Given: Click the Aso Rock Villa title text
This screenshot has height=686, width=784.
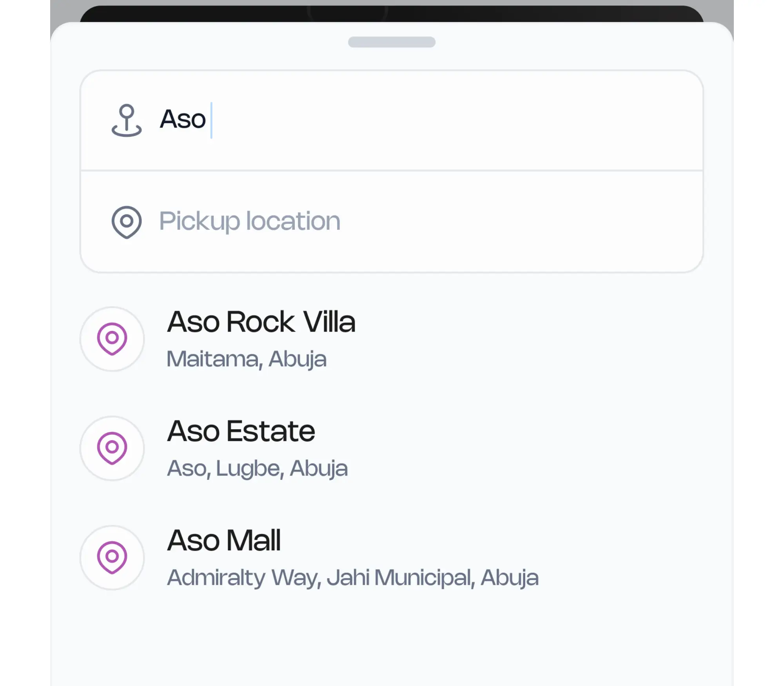Looking at the screenshot, I should click(x=261, y=322).
